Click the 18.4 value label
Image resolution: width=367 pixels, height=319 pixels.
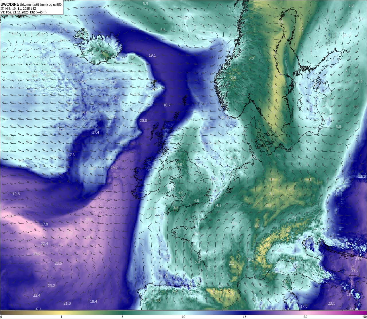pyautogui.click(x=93, y=302)
